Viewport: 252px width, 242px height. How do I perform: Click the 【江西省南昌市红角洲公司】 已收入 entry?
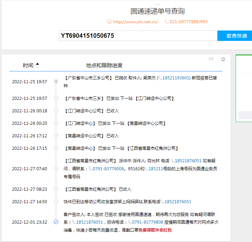click(97, 189)
